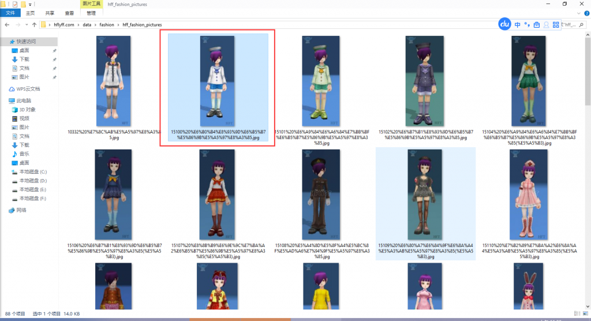This screenshot has height=321, width=591.
Task: Open 本地磁盘 (E:) drive
Action: [x=33, y=189]
